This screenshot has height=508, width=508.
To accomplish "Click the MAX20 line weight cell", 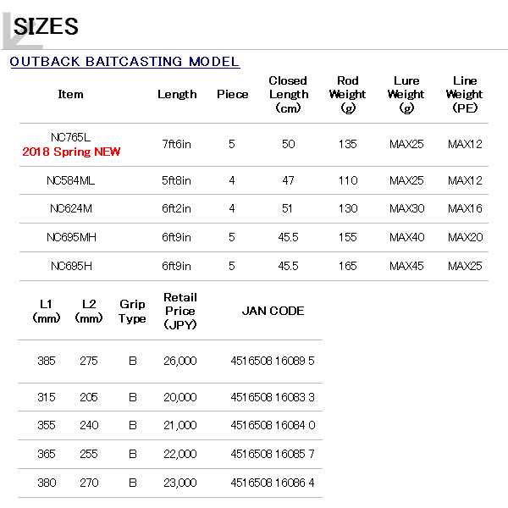I will click(465, 237).
